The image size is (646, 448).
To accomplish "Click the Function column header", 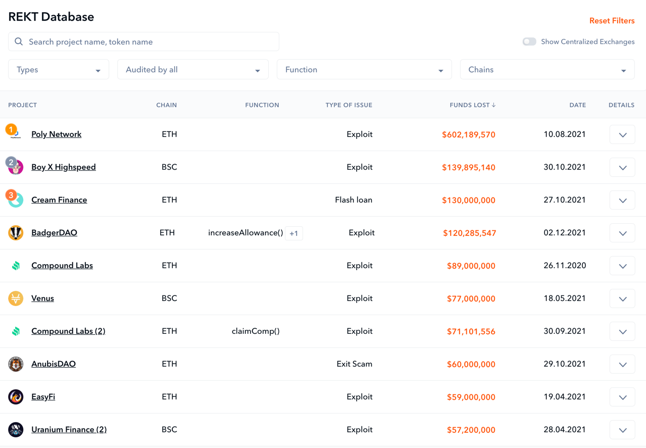I will pyautogui.click(x=262, y=105).
